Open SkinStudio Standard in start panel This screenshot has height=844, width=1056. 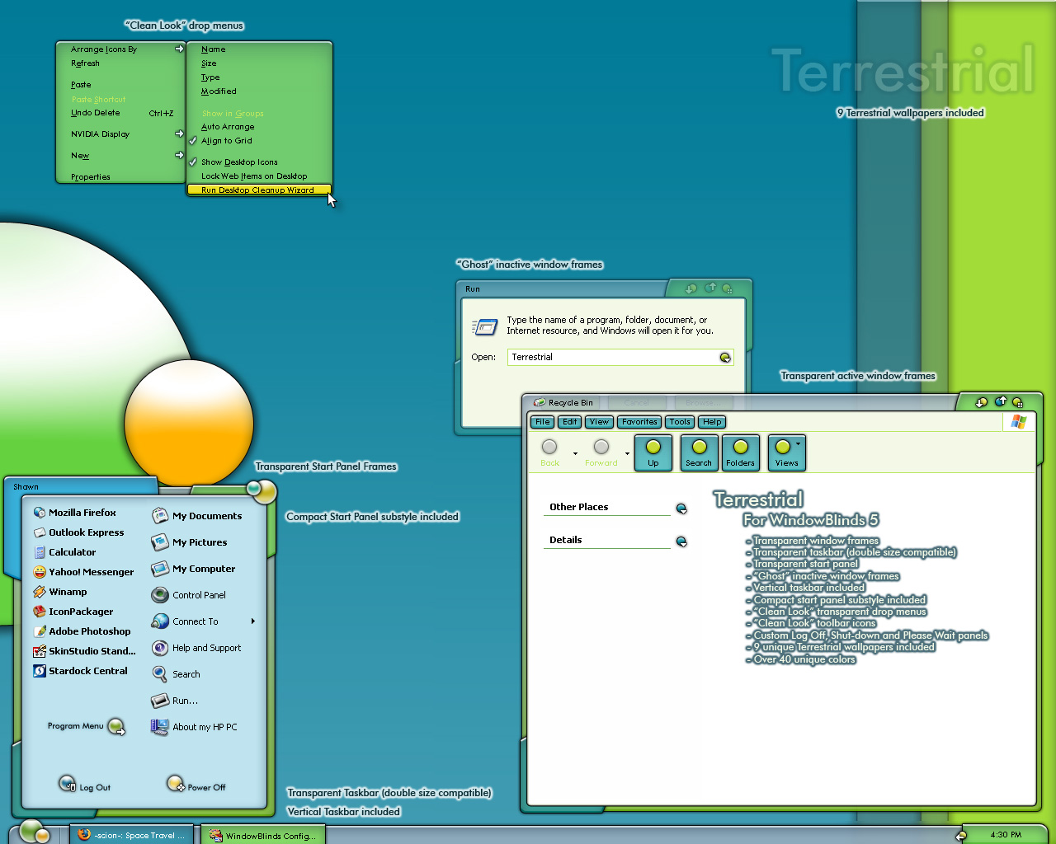click(x=84, y=651)
